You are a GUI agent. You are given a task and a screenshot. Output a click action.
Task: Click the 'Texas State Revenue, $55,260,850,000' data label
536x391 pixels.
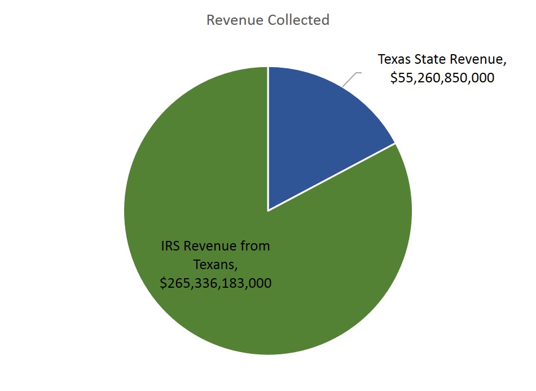click(442, 68)
